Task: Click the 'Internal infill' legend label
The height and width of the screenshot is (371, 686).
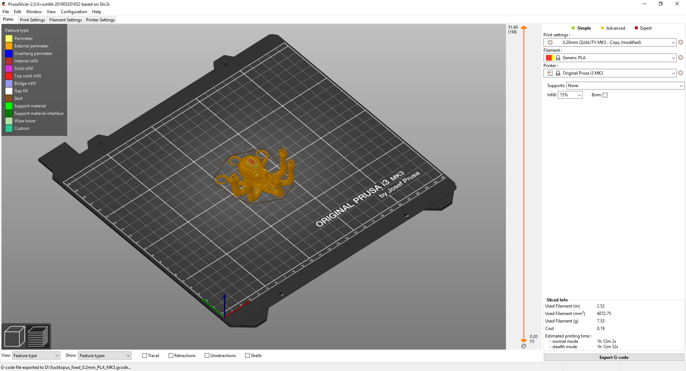Action: [x=26, y=61]
